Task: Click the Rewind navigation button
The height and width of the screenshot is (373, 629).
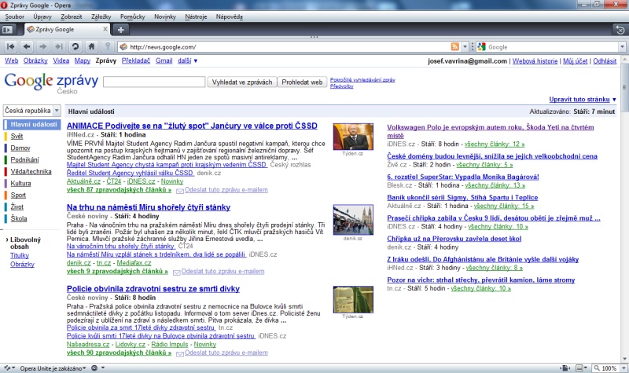Action: pos(11,47)
